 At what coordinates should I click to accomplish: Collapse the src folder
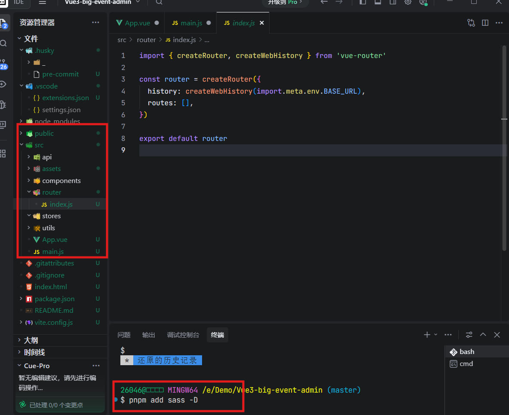(x=21, y=145)
